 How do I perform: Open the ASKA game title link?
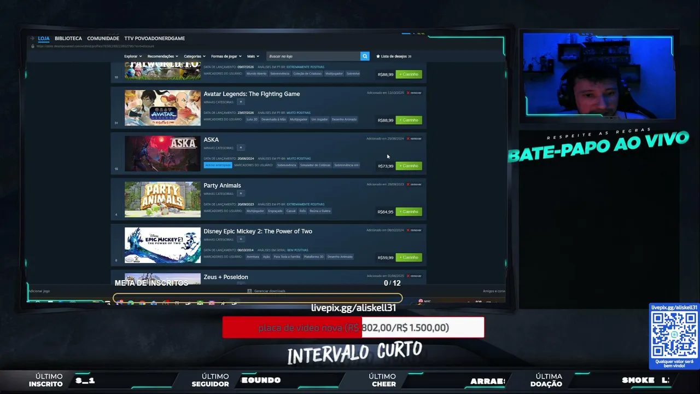click(x=211, y=140)
